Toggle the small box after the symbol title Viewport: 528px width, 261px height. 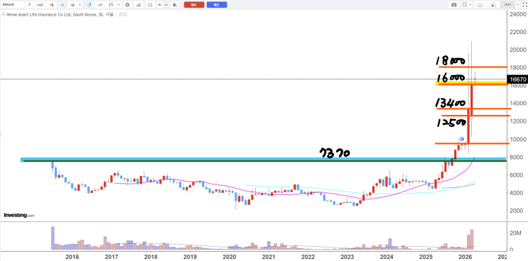pyautogui.click(x=121, y=15)
